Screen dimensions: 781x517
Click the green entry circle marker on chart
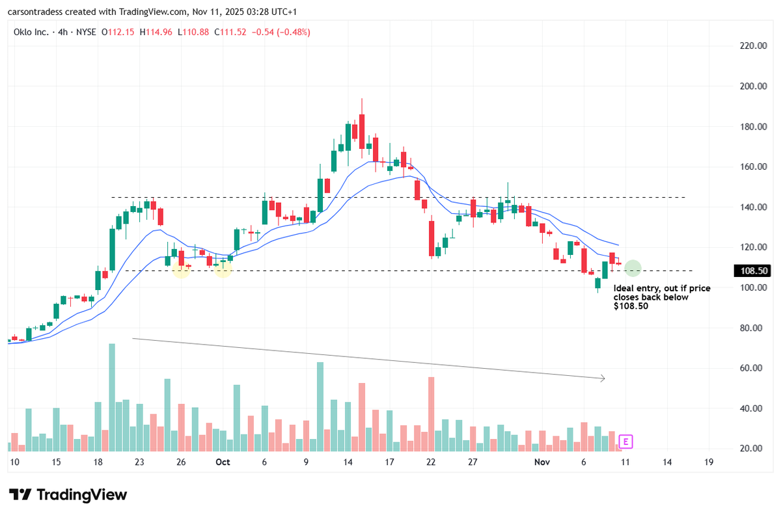[633, 268]
